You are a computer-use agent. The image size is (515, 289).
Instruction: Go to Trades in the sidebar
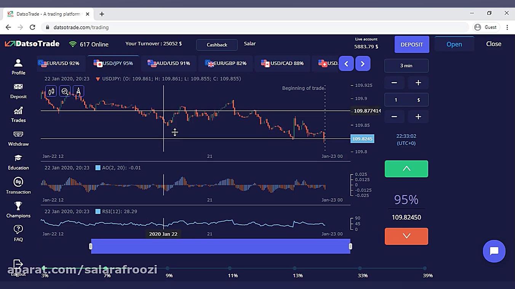pos(18,115)
